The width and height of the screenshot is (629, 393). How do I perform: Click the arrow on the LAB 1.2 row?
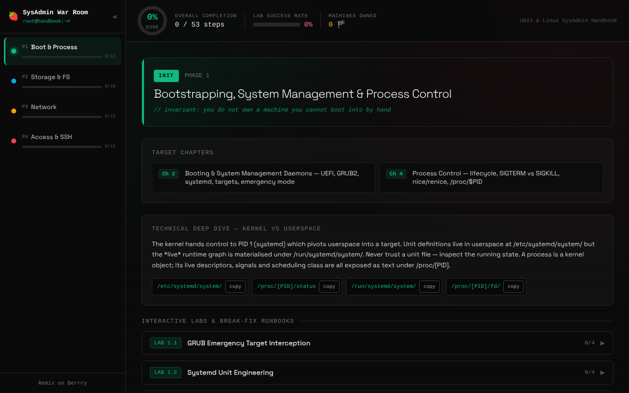point(602,372)
